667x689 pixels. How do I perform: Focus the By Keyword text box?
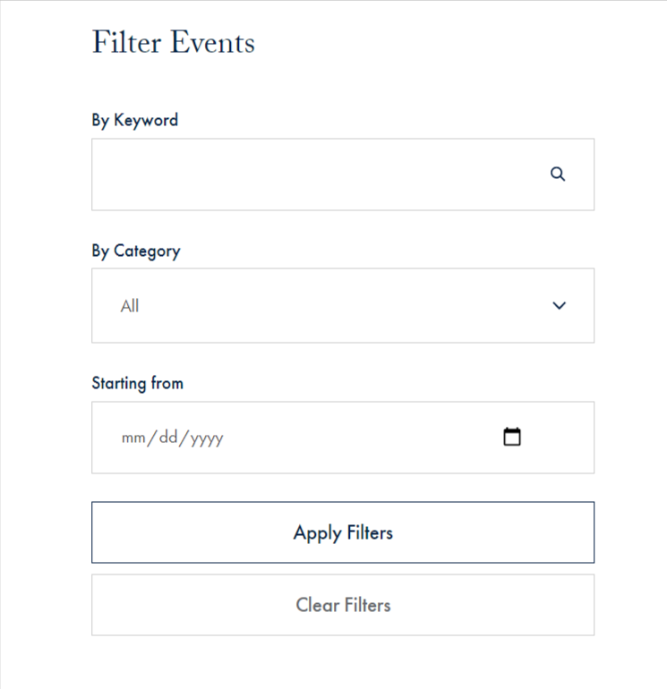343,174
